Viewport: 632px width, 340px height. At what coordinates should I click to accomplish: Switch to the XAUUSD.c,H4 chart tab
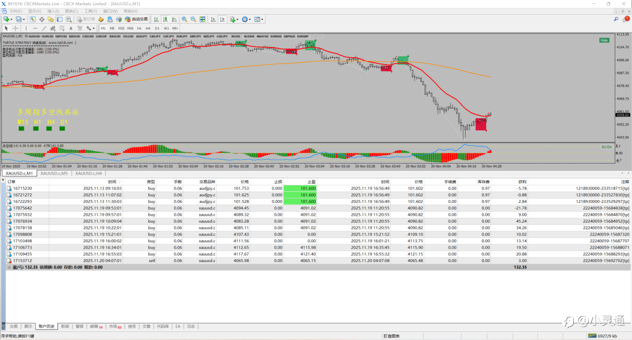[x=89, y=173]
